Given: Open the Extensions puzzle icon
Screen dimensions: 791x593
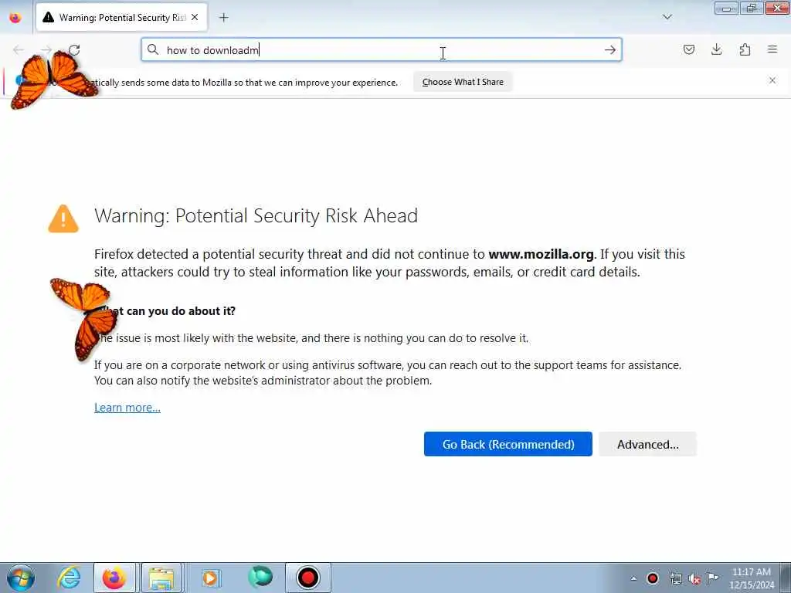Looking at the screenshot, I should coord(745,49).
